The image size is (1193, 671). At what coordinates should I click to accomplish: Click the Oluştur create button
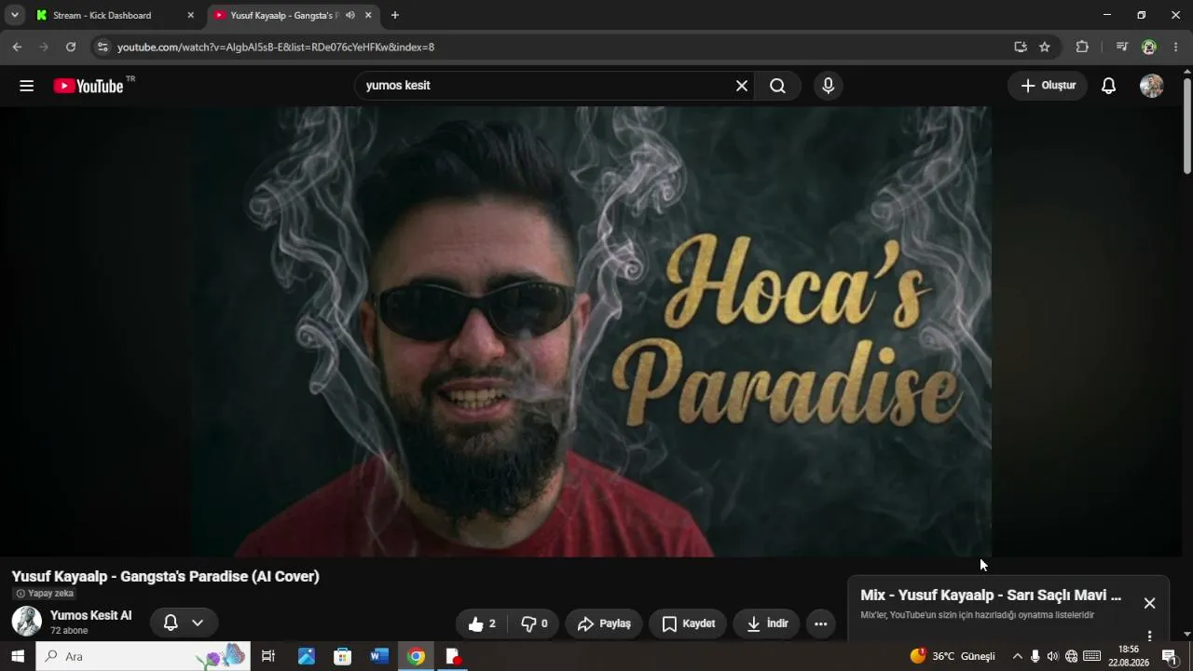[x=1048, y=86]
